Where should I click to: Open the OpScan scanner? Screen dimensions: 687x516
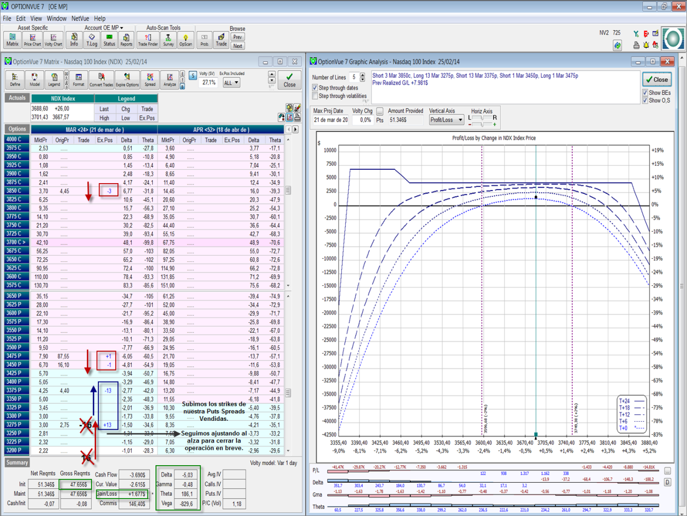point(186,40)
